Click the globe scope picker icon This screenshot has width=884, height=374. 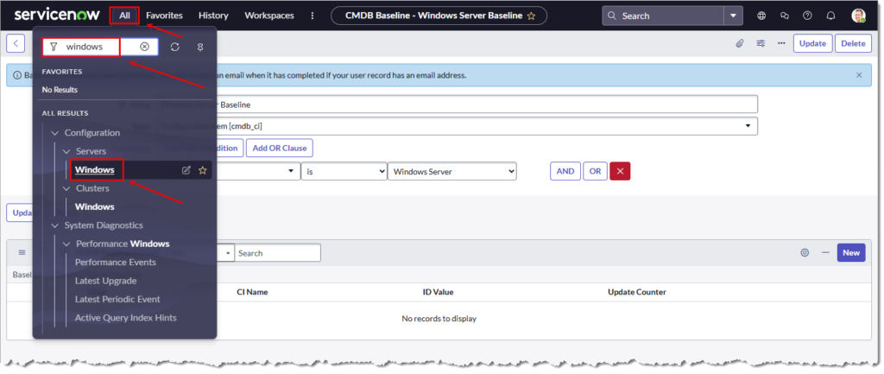click(x=761, y=16)
